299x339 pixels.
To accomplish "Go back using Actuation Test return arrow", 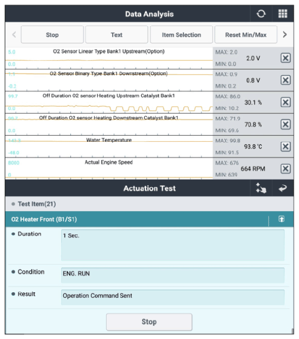I will tap(282, 188).
